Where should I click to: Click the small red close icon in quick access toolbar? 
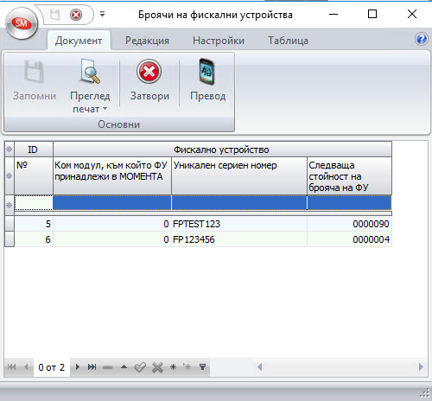[x=76, y=15]
